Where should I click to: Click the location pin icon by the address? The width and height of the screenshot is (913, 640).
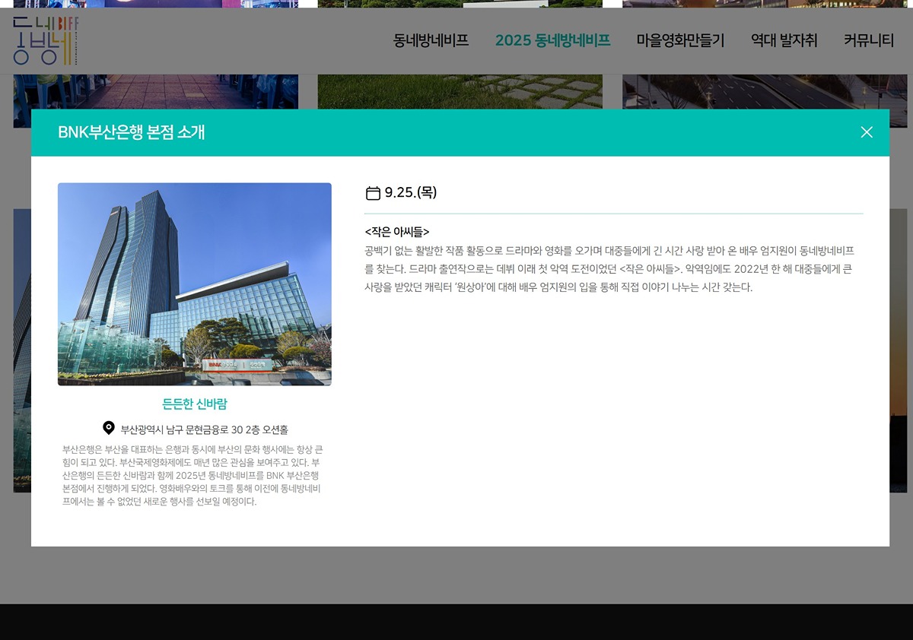[109, 429]
